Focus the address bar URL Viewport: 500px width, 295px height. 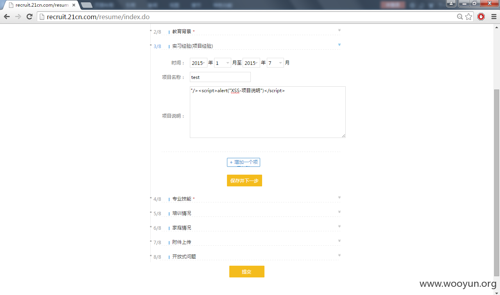coord(250,17)
